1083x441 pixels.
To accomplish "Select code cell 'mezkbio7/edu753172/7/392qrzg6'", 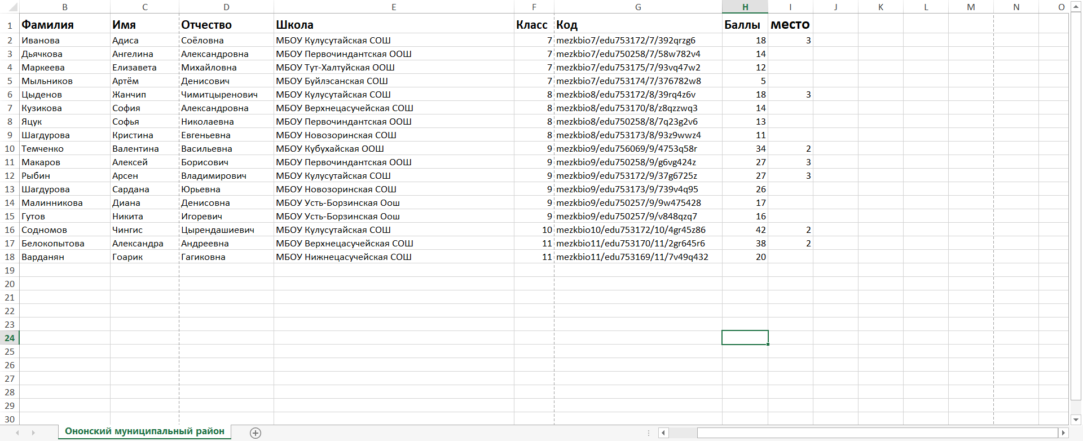I will (x=638, y=40).
